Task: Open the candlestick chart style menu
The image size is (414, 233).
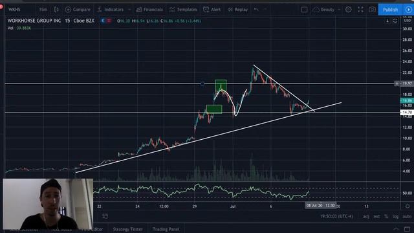Action: coord(56,10)
